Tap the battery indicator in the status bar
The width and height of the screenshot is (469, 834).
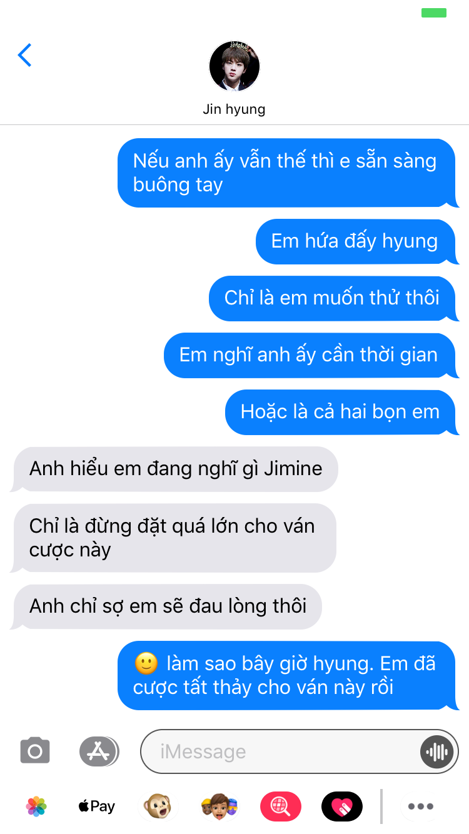pyautogui.click(x=434, y=13)
